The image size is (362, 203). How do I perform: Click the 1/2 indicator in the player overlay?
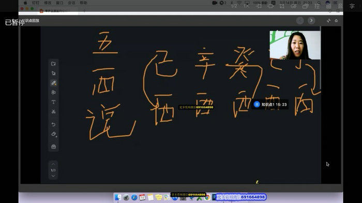click(x=234, y=6)
